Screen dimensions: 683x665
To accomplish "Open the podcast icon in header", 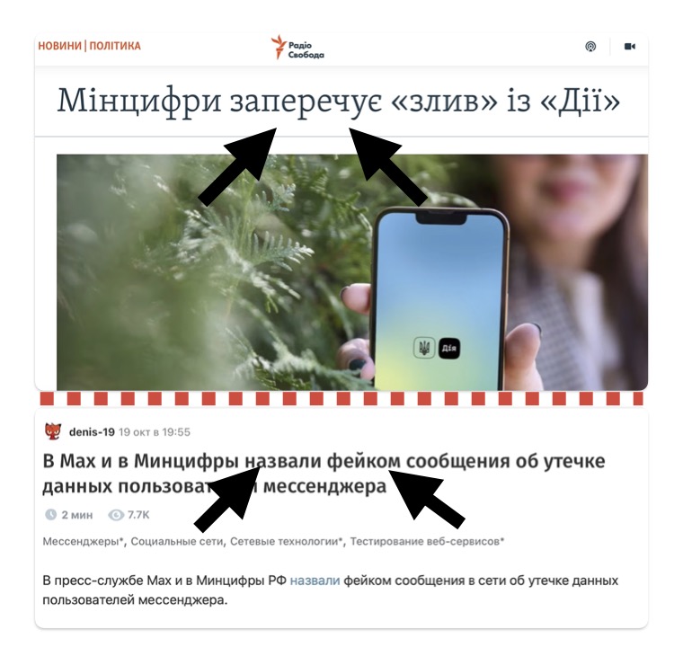I will (590, 46).
